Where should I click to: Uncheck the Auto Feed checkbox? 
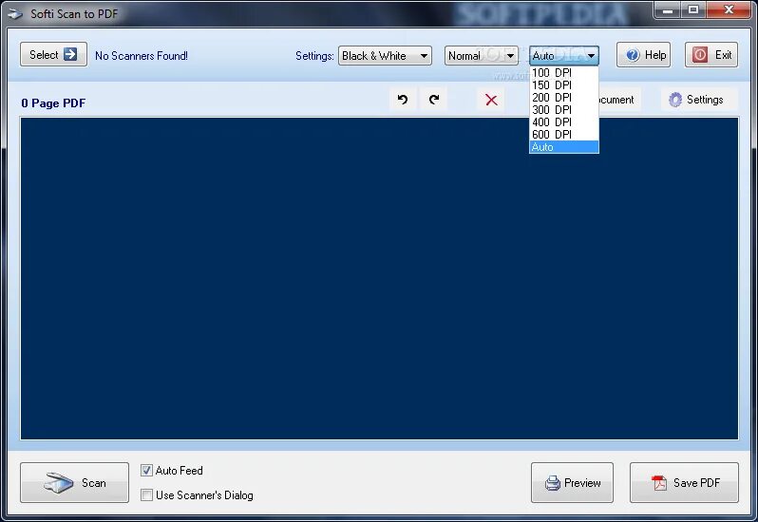(x=146, y=471)
